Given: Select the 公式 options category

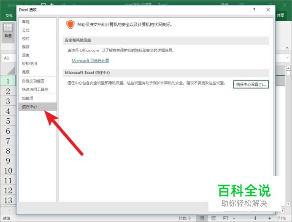Looking at the screenshot, I should (26, 30).
